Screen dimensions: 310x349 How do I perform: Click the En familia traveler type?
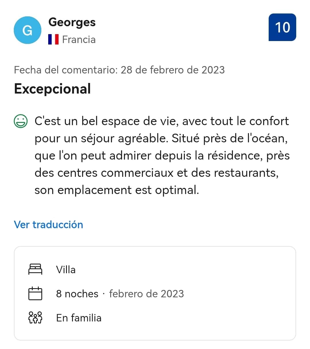pyautogui.click(x=79, y=318)
